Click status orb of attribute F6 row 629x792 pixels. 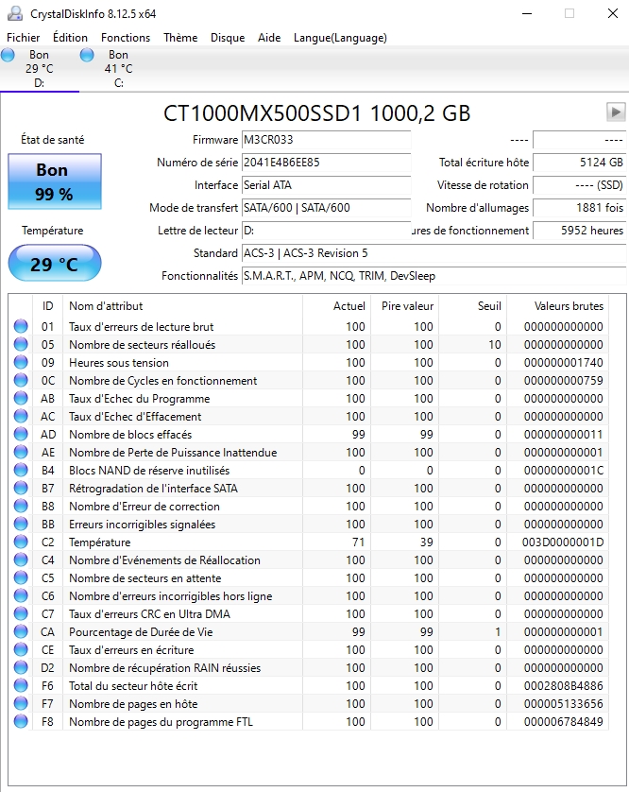pyautogui.click(x=21, y=685)
